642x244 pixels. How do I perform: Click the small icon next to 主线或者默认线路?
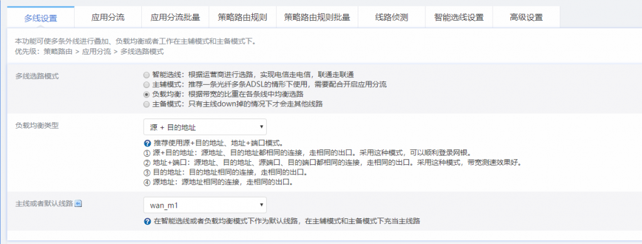coord(78,203)
